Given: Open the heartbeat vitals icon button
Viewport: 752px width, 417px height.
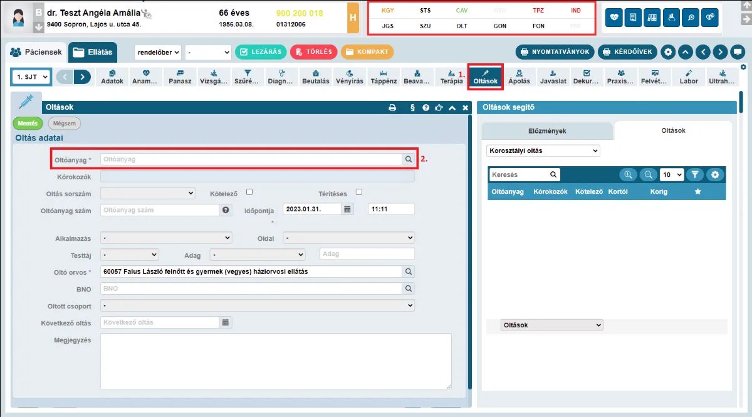Looking at the screenshot, I should click(615, 18).
